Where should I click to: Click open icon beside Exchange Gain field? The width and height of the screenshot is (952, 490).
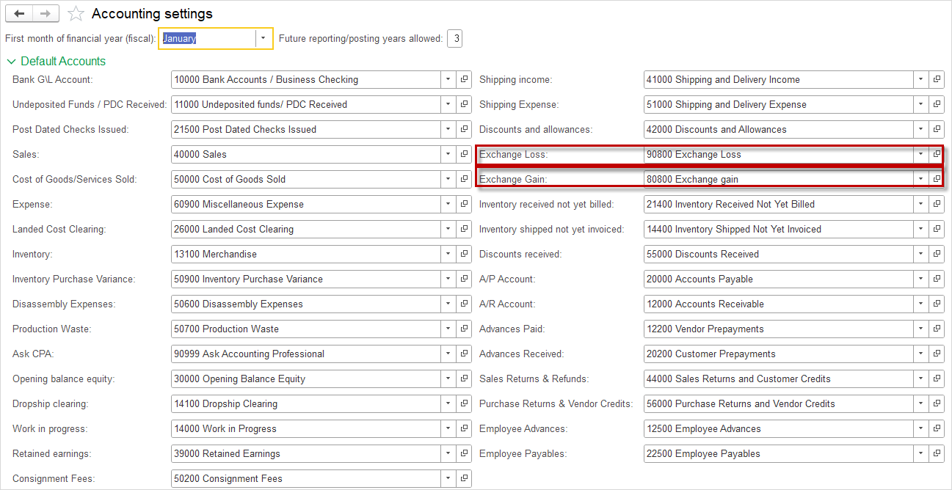point(937,179)
